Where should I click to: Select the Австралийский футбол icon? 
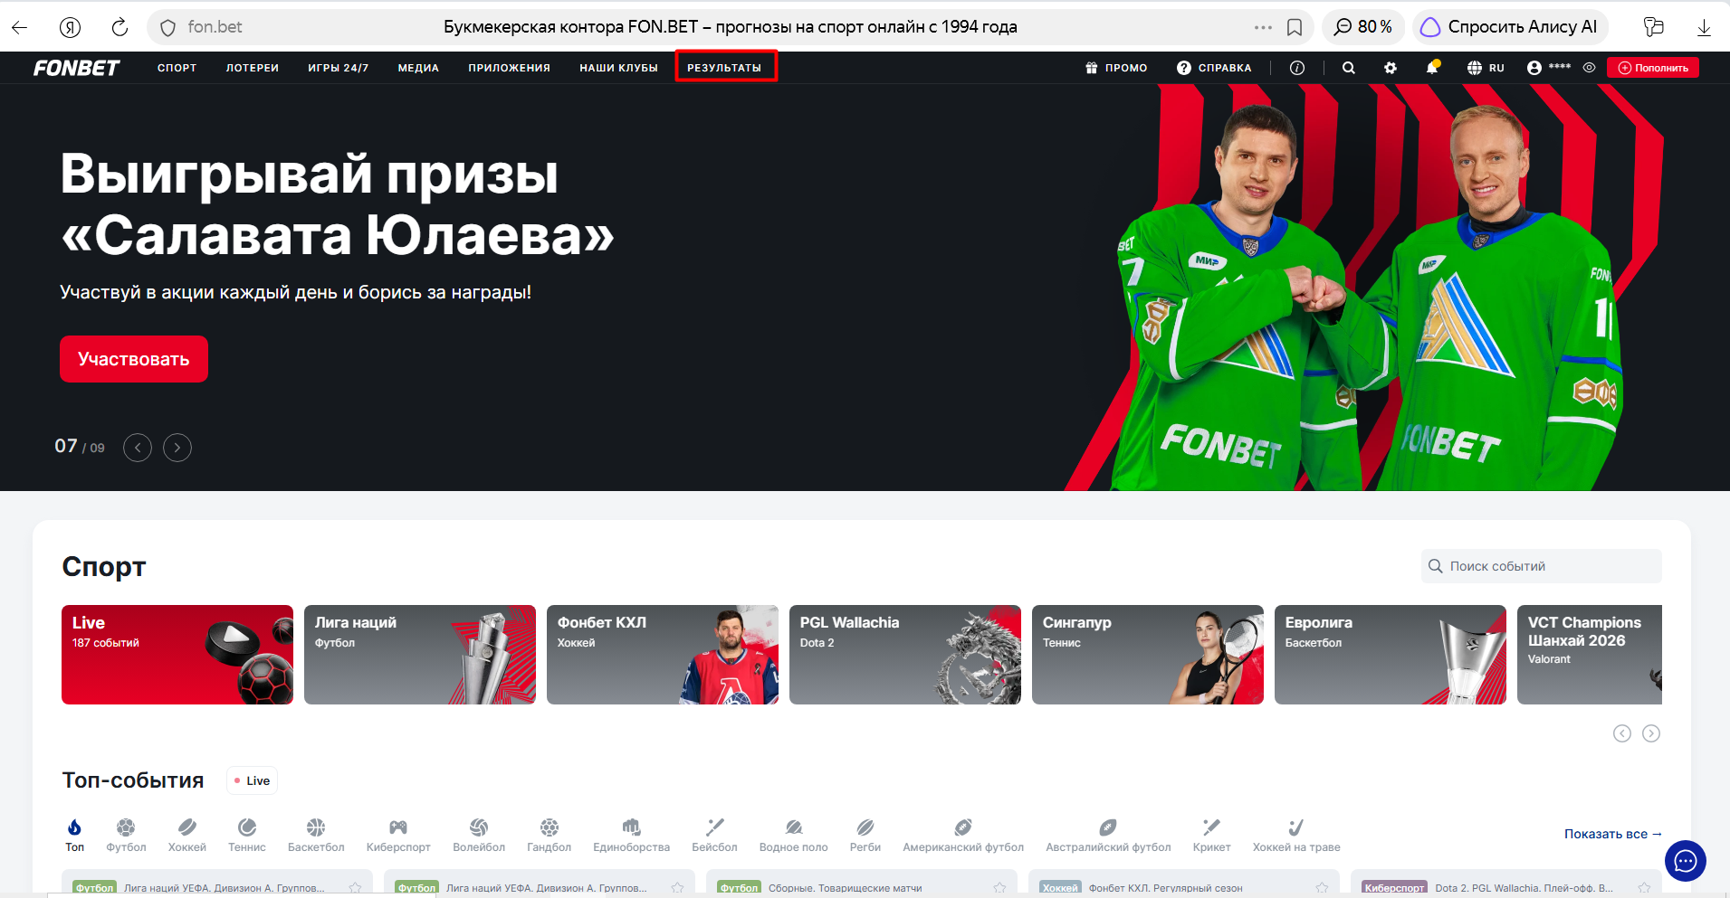click(x=1108, y=835)
